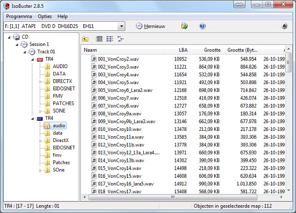The image size is (296, 213).
Task: Sort by the LBA column header
Action: 177,50
